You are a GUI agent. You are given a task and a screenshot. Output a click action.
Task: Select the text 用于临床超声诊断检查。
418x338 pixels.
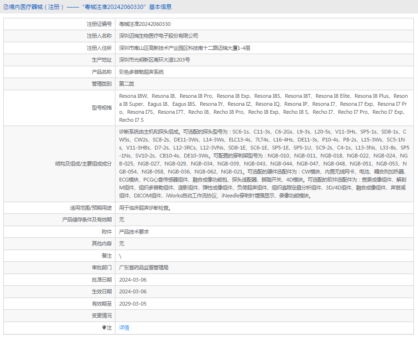pyautogui.click(x=145, y=208)
